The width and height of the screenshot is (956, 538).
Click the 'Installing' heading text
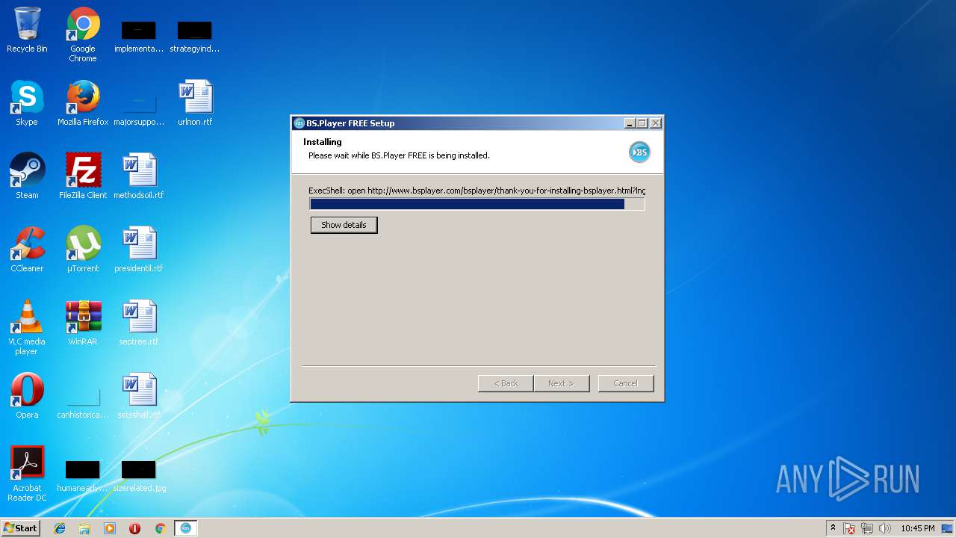[323, 142]
